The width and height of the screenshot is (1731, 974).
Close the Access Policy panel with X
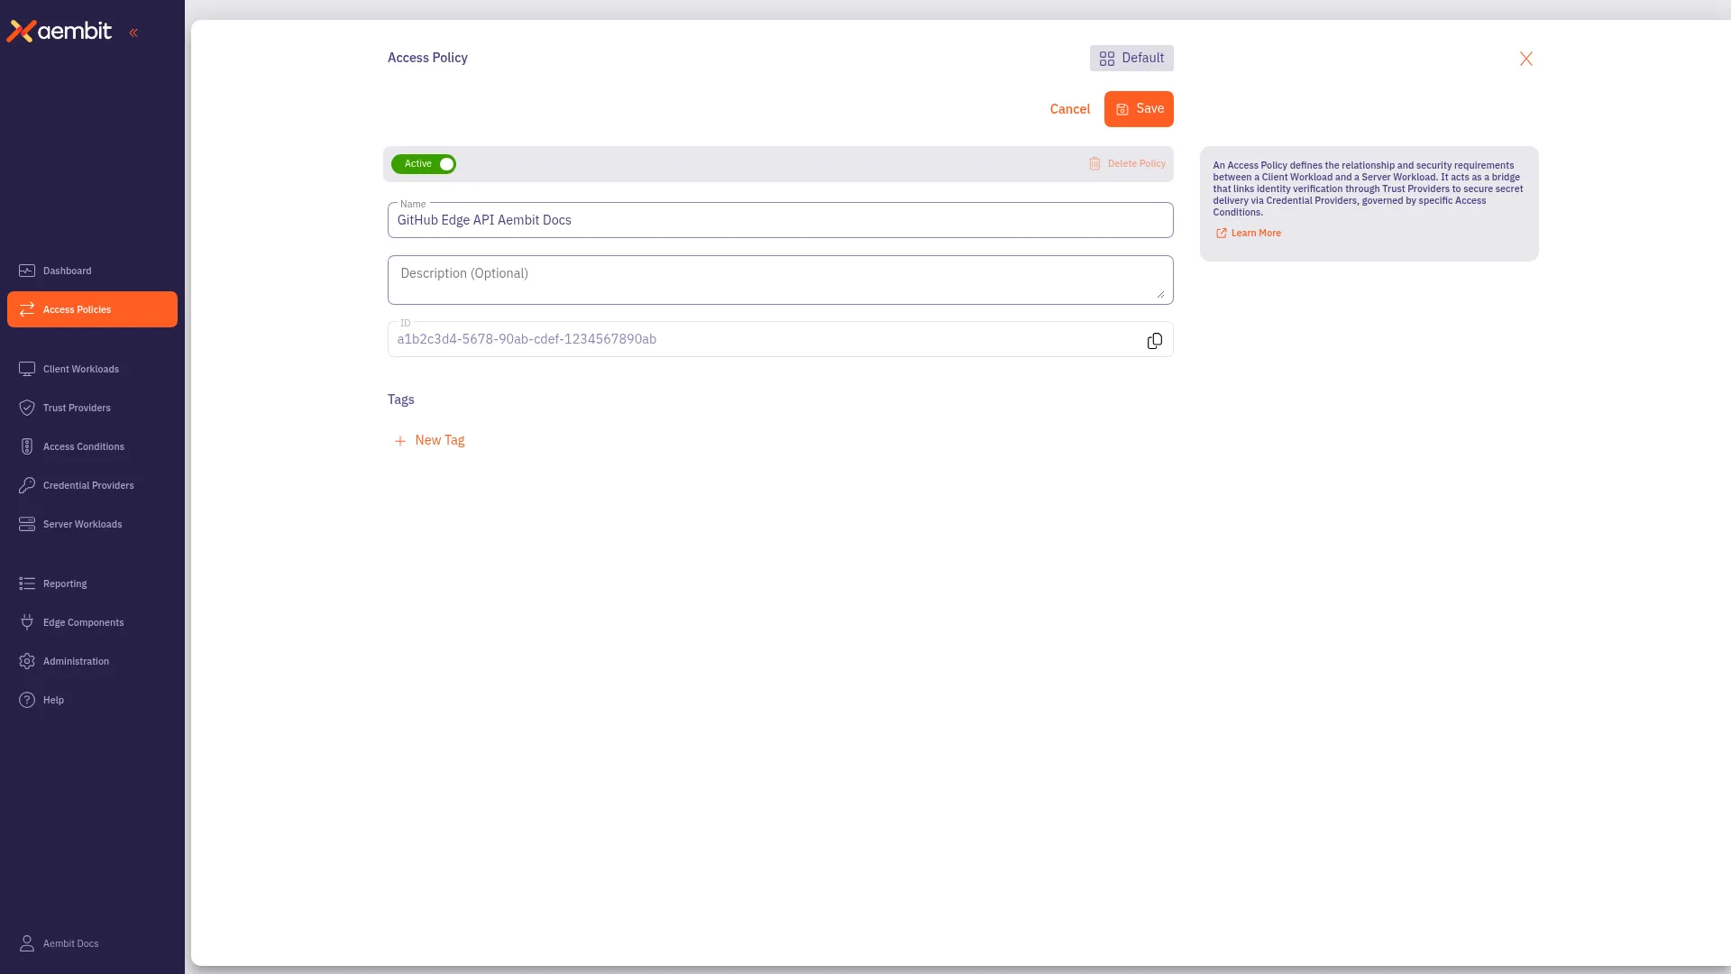pos(1525,59)
